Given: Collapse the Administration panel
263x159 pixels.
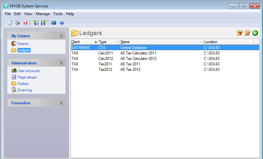Looking at the screenshot, I should coord(61,63).
